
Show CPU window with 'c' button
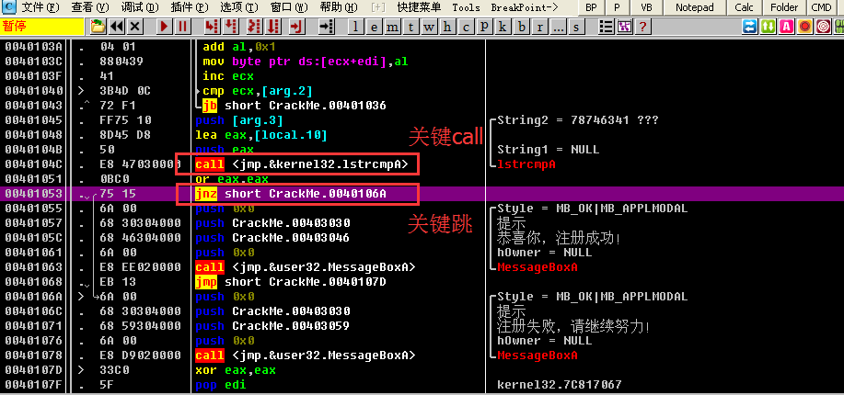click(x=466, y=27)
